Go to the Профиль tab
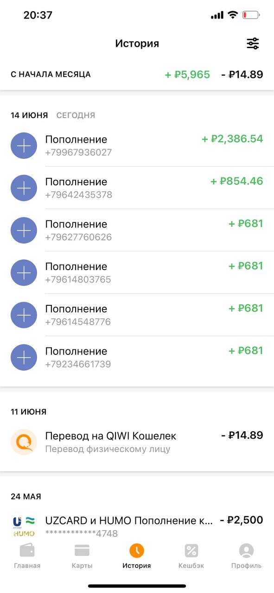This screenshot has width=274, height=593. pos(246,556)
